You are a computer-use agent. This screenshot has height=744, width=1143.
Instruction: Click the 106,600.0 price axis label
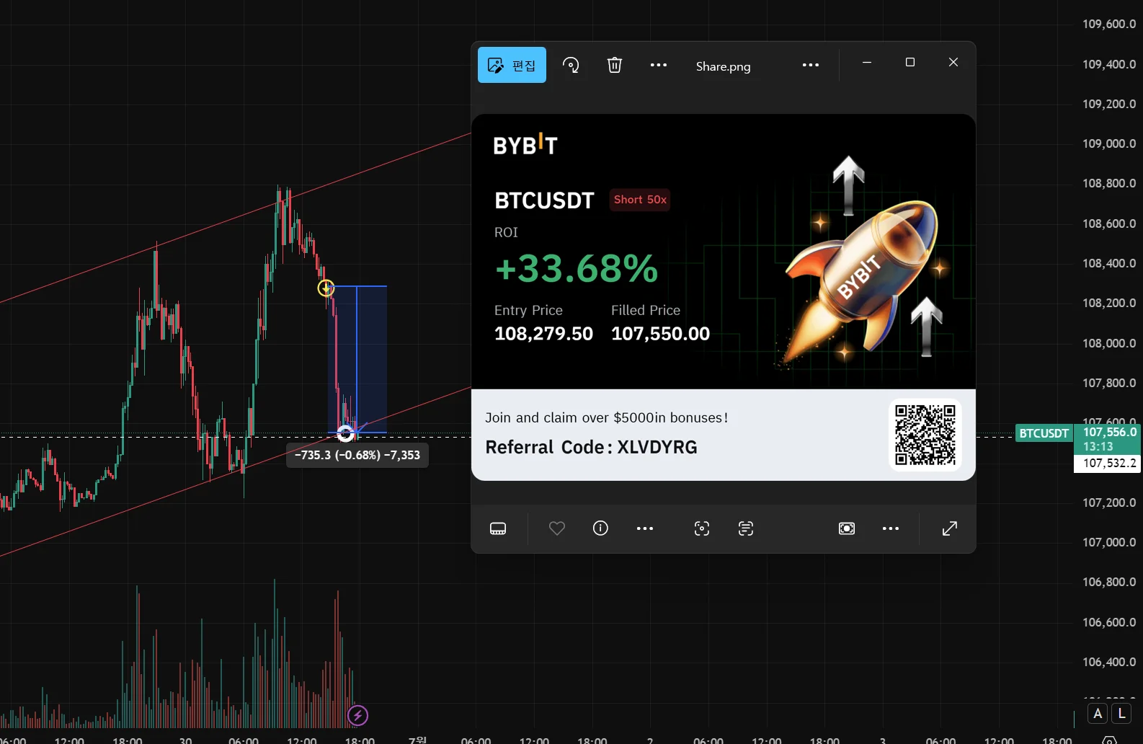pos(1109,622)
